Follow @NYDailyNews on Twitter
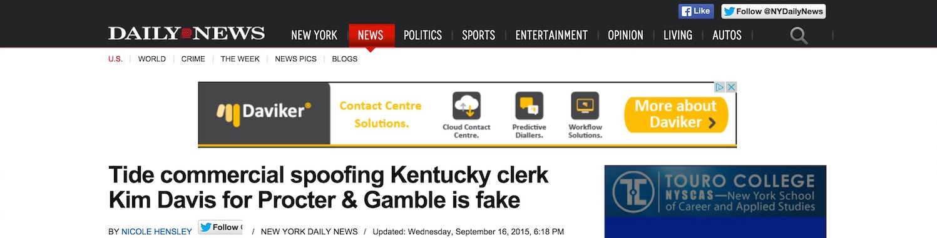 pos(774,11)
